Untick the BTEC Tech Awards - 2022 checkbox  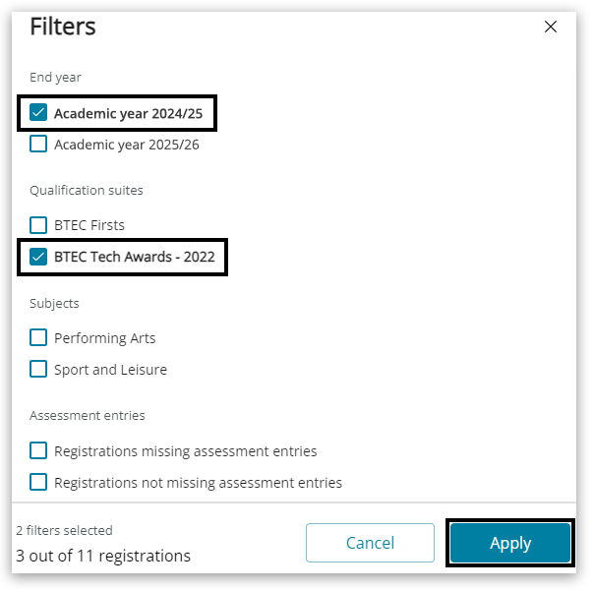(x=38, y=258)
